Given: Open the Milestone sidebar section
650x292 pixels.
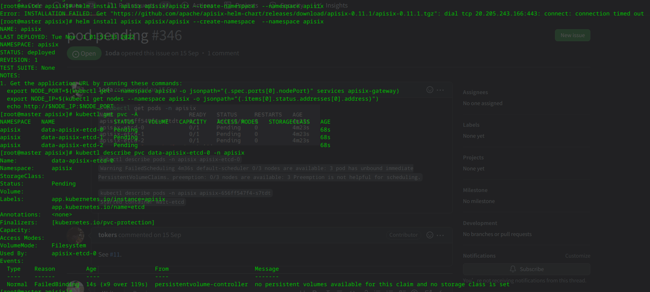Looking at the screenshot, I should pos(475,190).
